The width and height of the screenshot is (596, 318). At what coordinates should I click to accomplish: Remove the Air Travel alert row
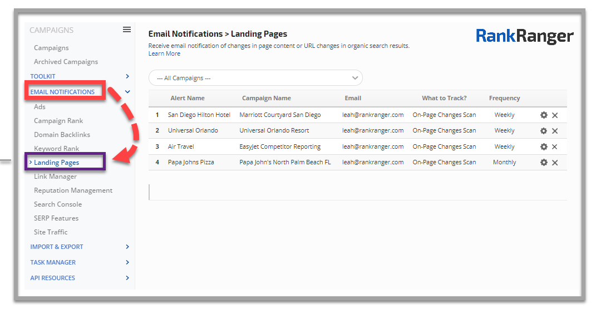(555, 147)
